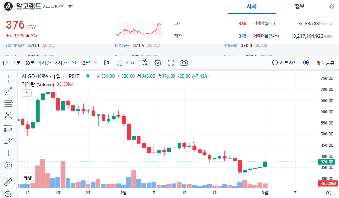This screenshot has width=339, height=198.
Task: Select the brush drawing tool
Action: [8, 141]
